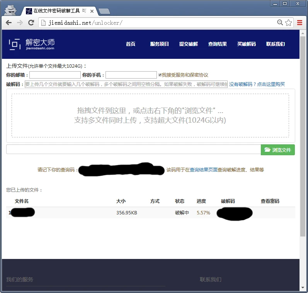Click the browser reload icon
The height and width of the screenshot is (293, 308).
tap(31, 23)
